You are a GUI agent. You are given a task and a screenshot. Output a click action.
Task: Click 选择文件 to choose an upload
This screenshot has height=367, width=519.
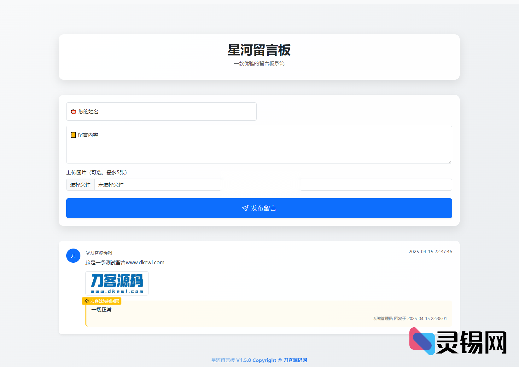pyautogui.click(x=80, y=185)
